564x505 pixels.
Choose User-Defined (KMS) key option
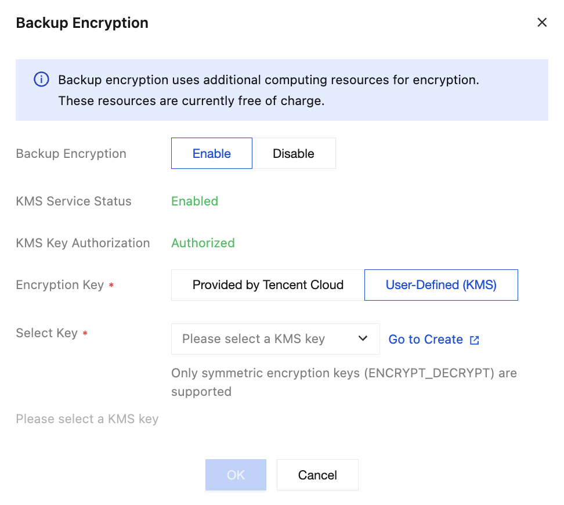point(441,284)
